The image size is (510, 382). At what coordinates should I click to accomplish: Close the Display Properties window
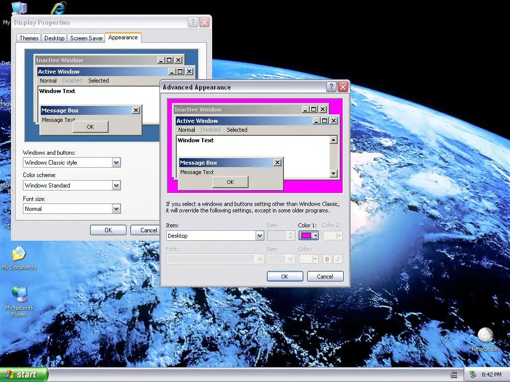coord(204,22)
